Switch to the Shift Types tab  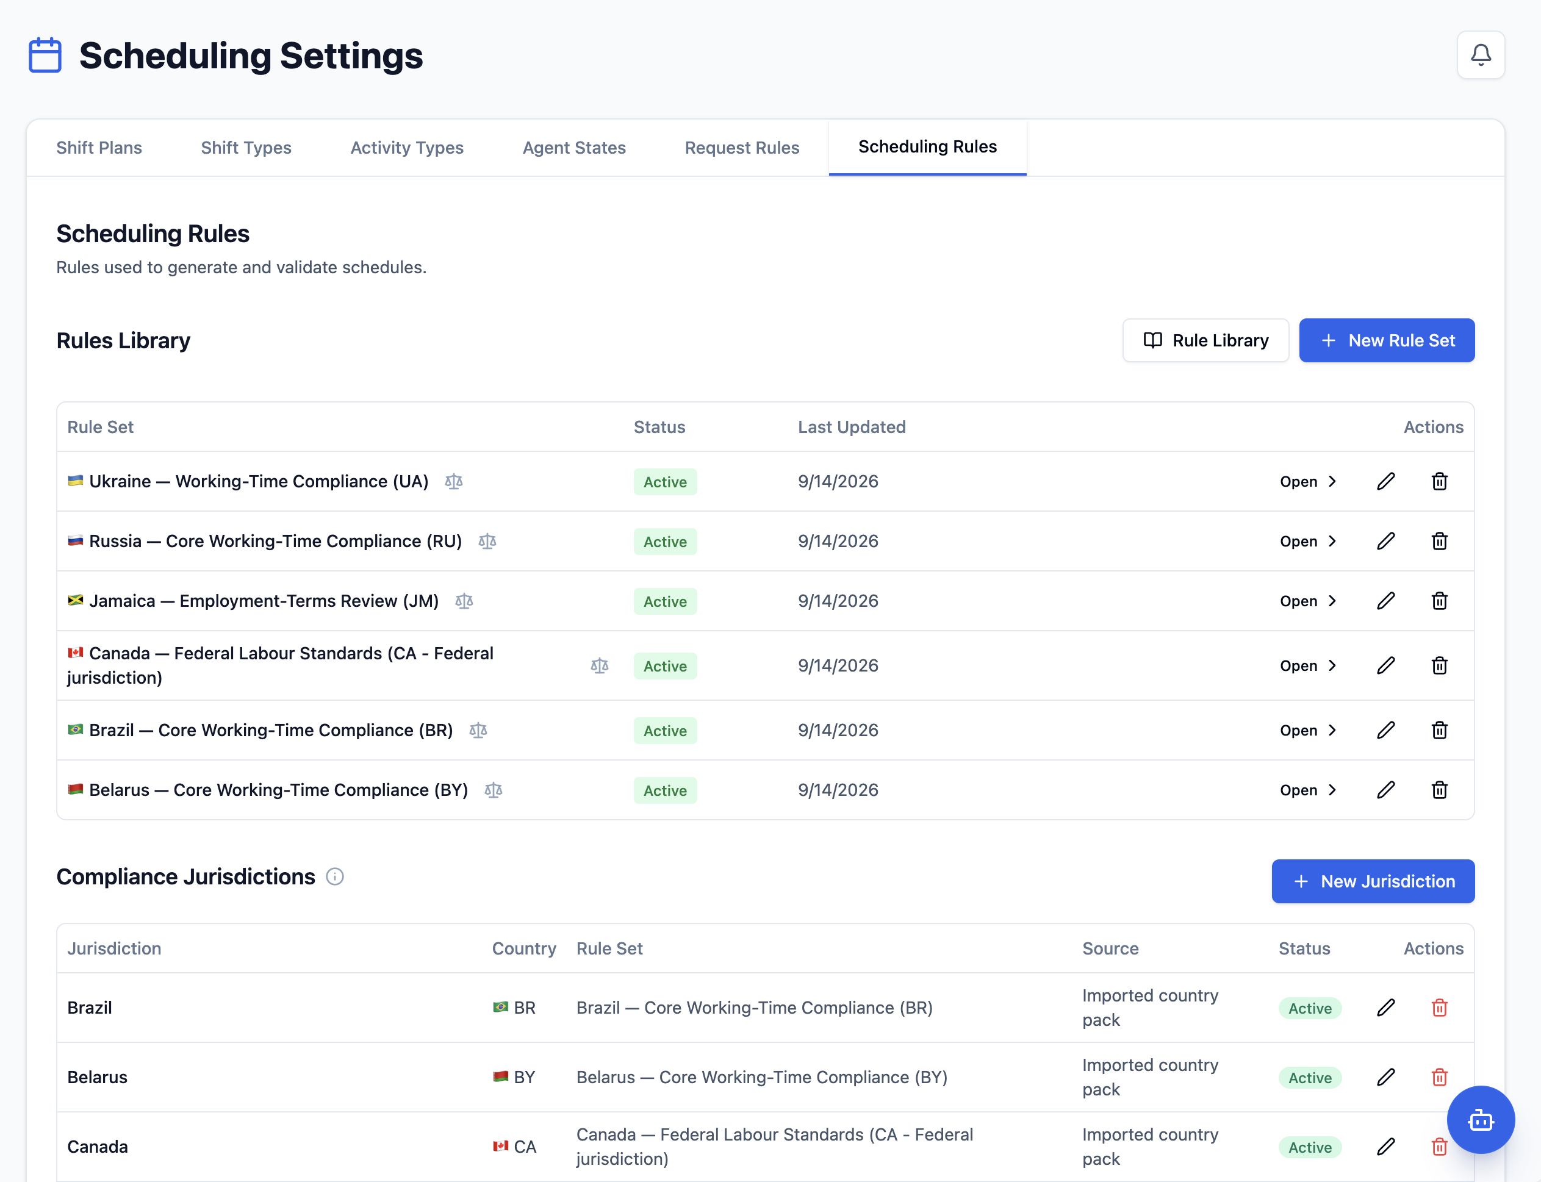point(246,148)
